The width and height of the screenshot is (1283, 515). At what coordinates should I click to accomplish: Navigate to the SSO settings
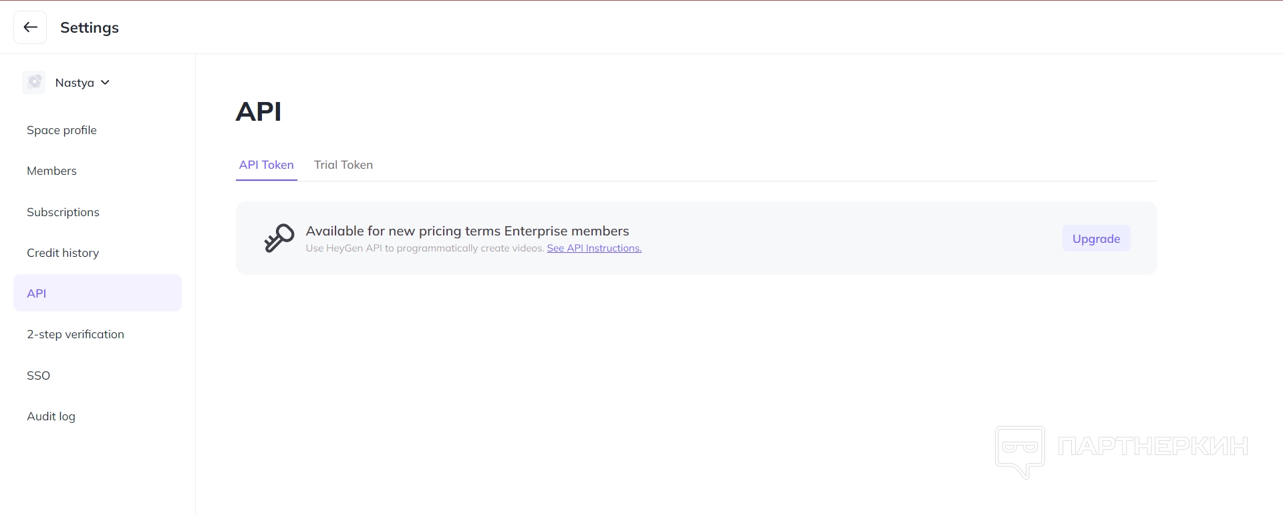tap(39, 376)
